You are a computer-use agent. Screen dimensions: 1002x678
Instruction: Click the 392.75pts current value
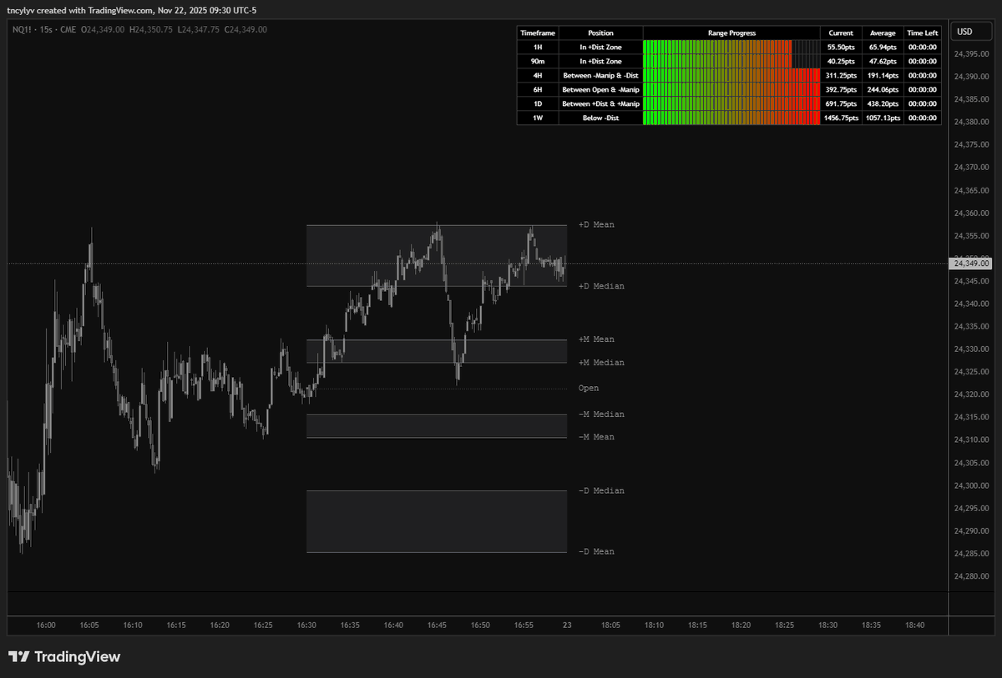pos(841,90)
